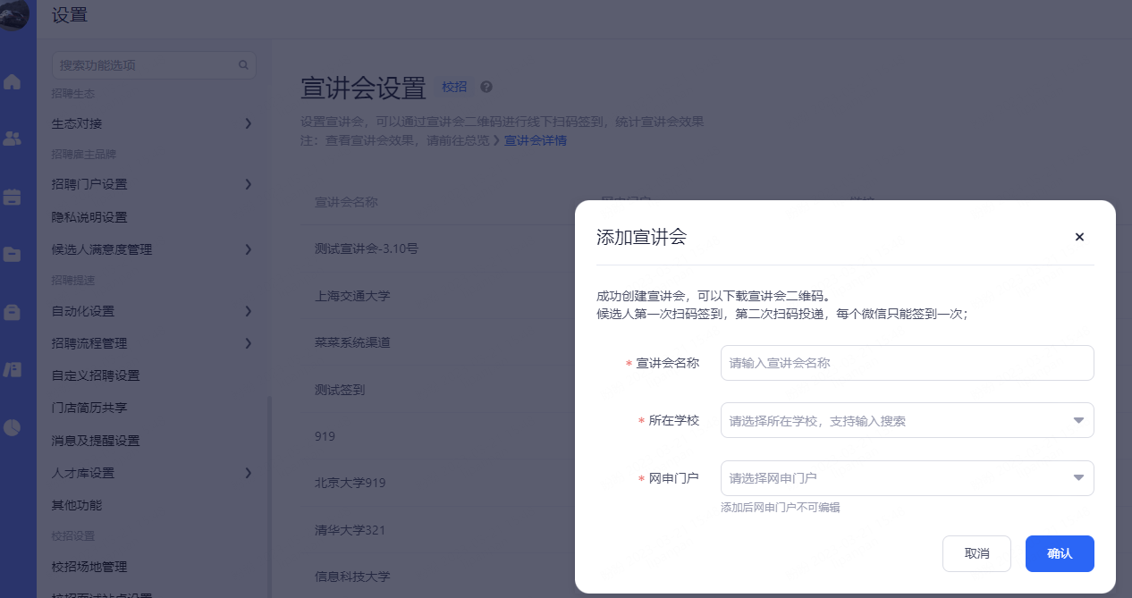Open the candidates people icon in sidebar
The height and width of the screenshot is (598, 1132).
click(x=13, y=139)
